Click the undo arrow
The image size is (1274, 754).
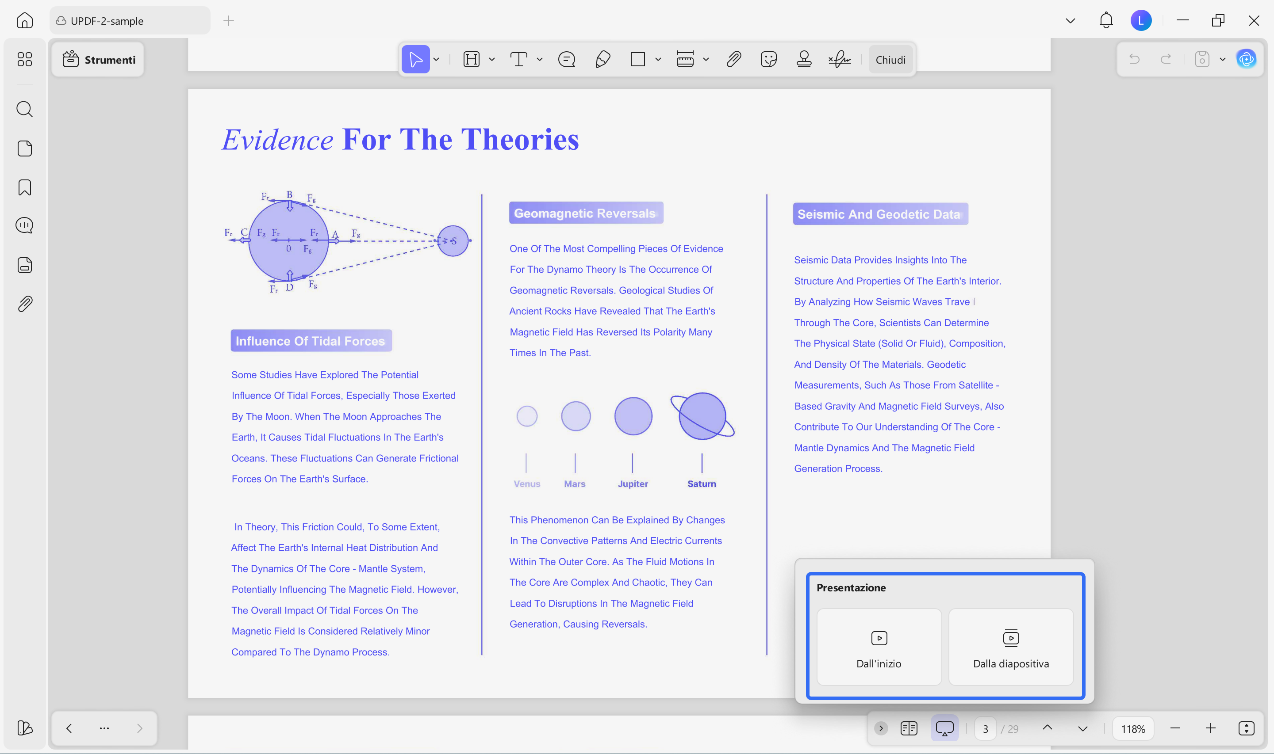[x=1134, y=60]
